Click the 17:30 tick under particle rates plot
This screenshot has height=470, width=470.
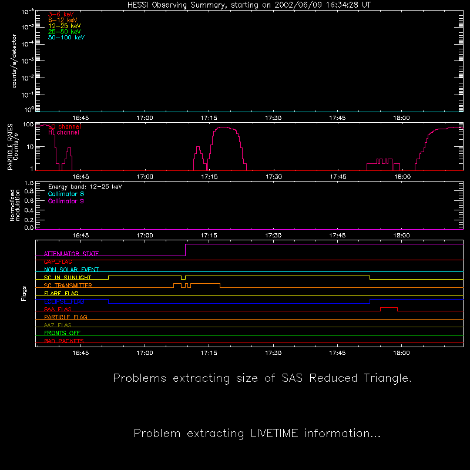[274, 177]
